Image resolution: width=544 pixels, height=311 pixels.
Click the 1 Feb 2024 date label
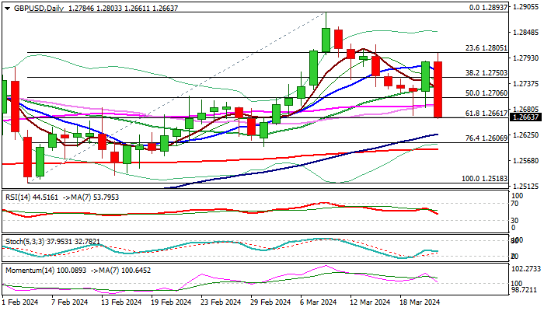click(19, 302)
